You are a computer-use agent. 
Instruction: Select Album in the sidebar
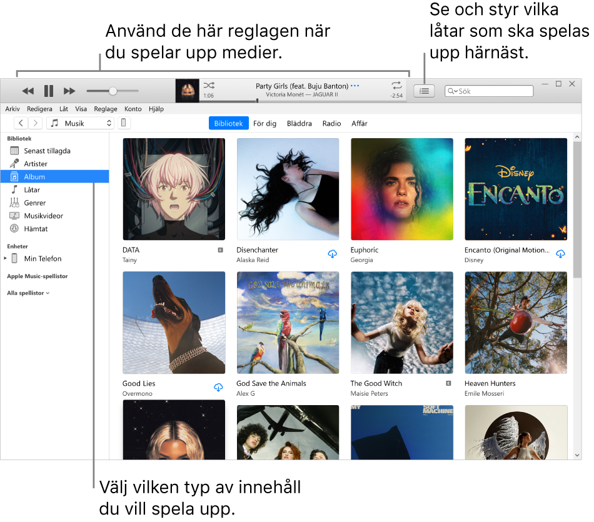[x=54, y=177]
